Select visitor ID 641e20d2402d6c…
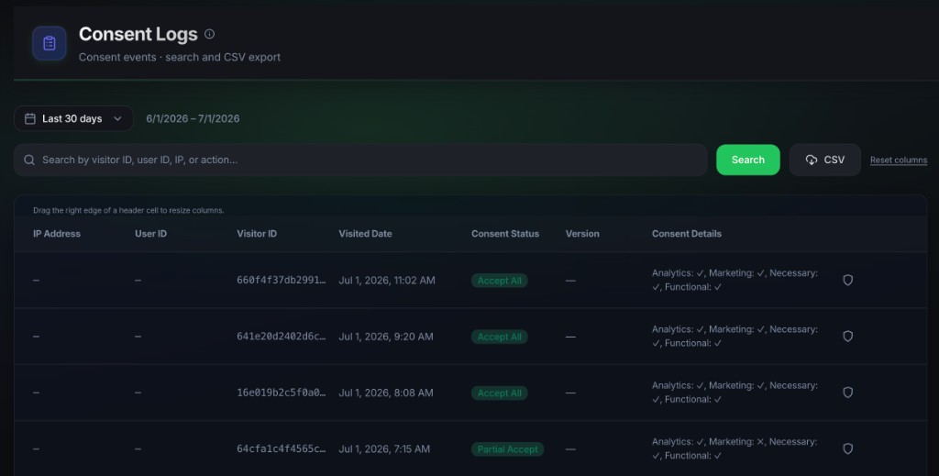This screenshot has height=476, width=939. pyautogui.click(x=282, y=337)
